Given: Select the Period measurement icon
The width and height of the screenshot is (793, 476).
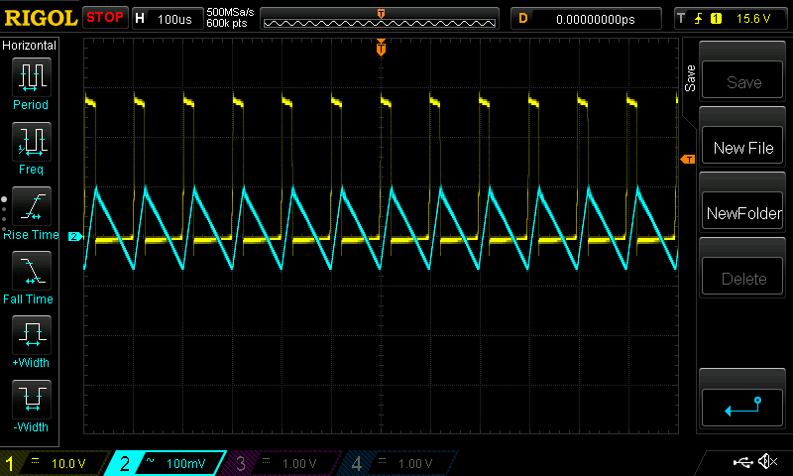Looking at the screenshot, I should 32,77.
